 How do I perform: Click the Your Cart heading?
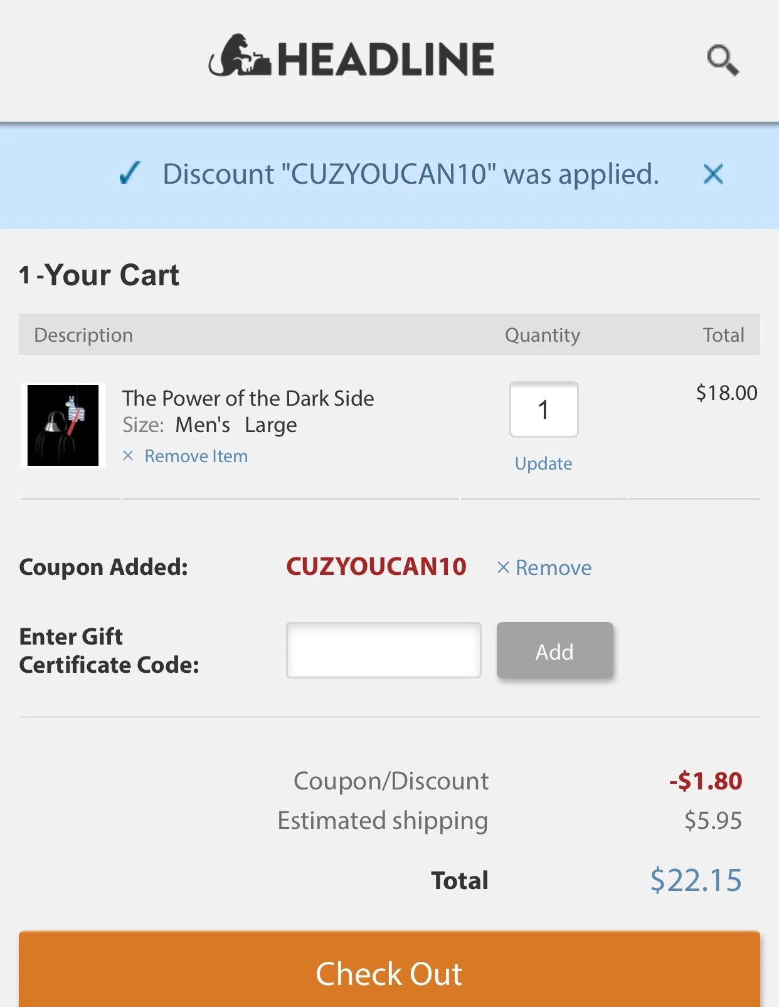99,275
